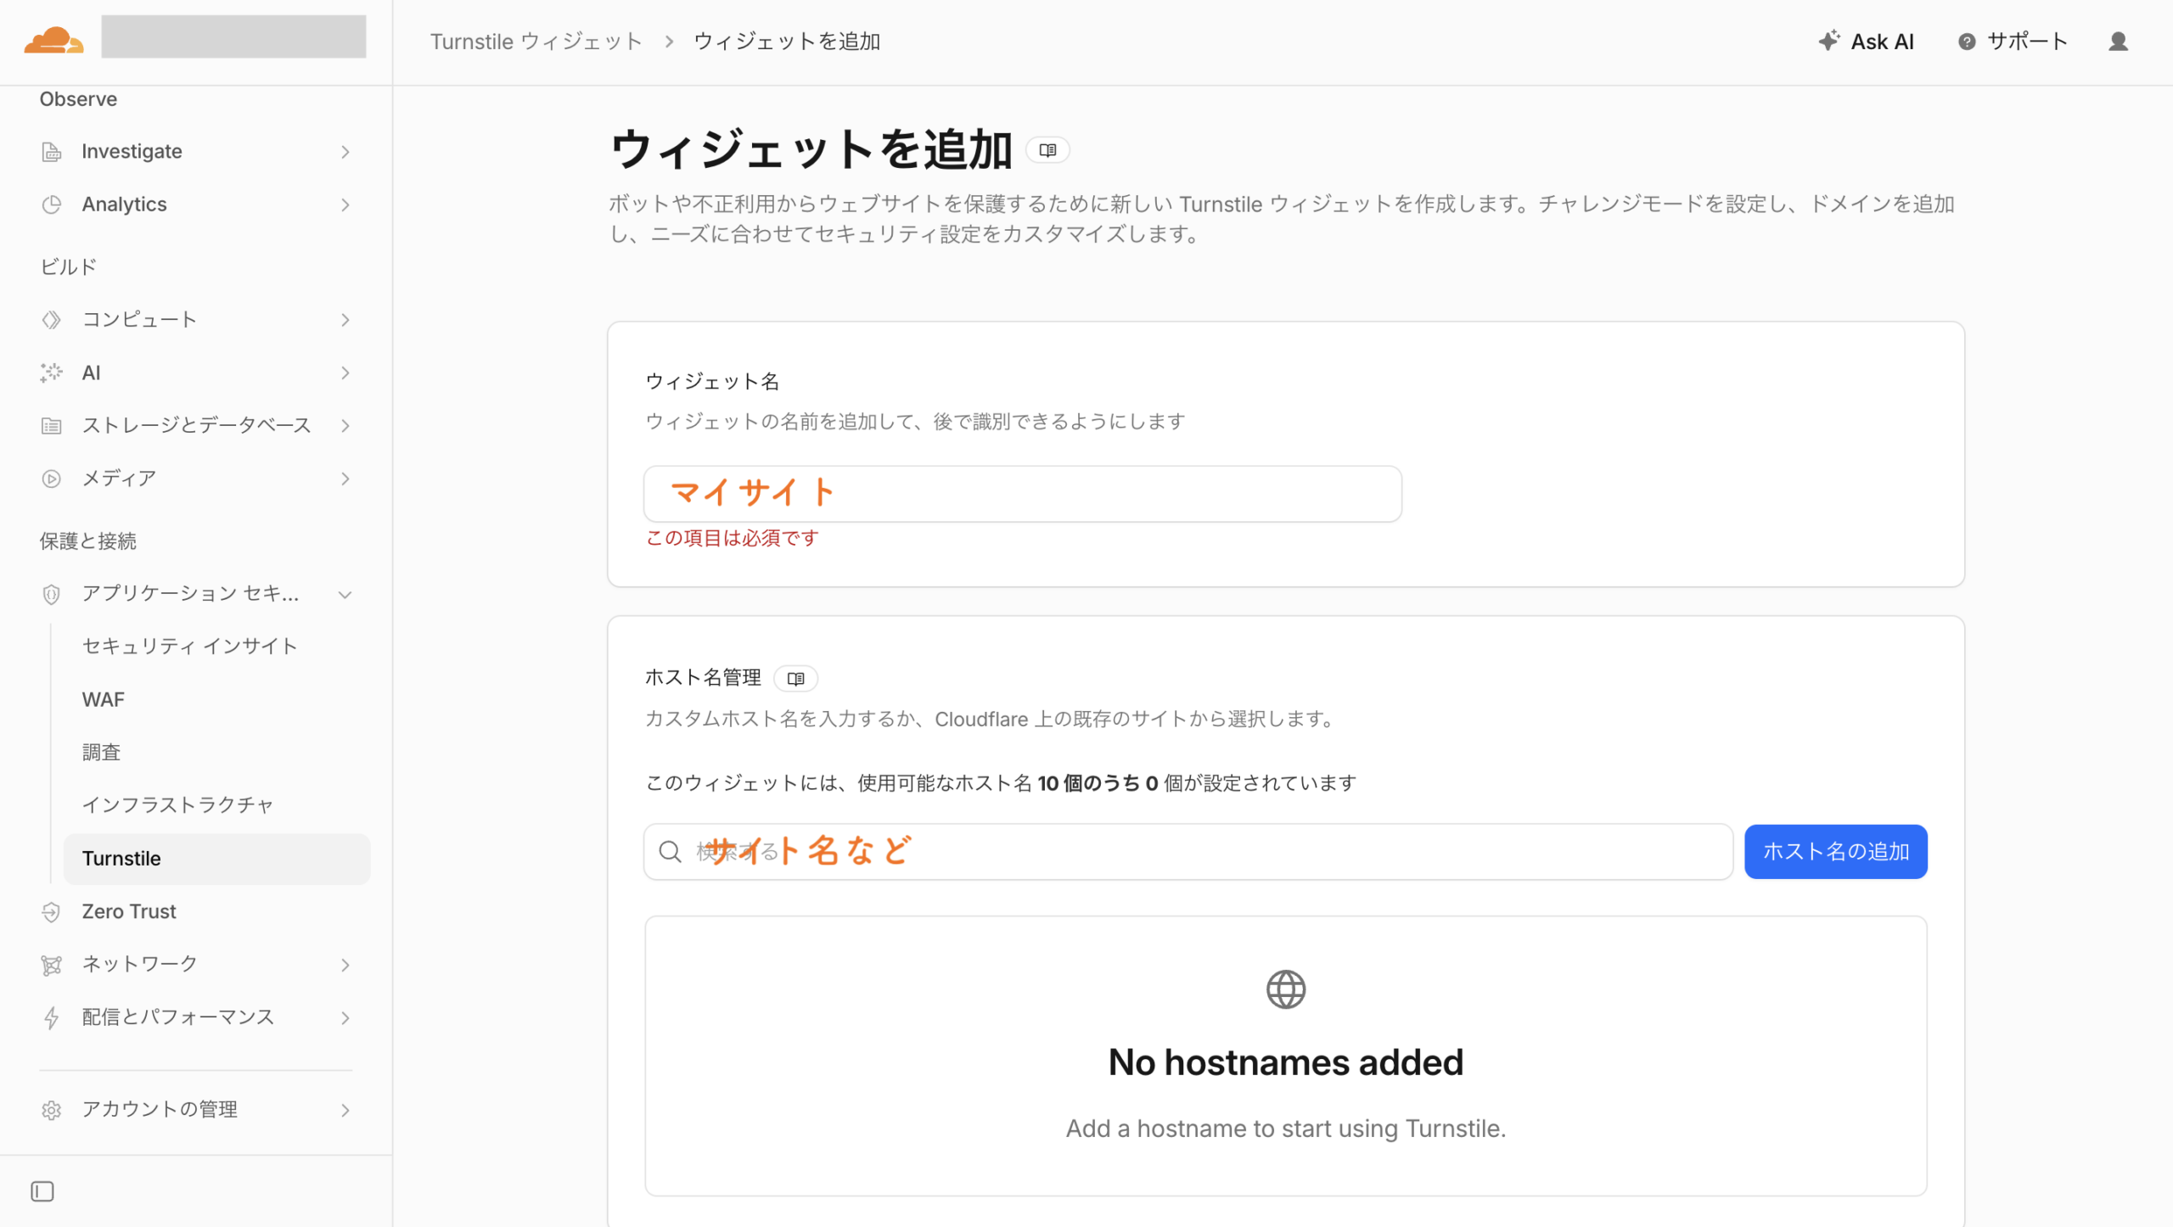The width and height of the screenshot is (2173, 1227).
Task: Click 'Add a hostname to start using Turnstile.' text
Action: coord(1285,1129)
